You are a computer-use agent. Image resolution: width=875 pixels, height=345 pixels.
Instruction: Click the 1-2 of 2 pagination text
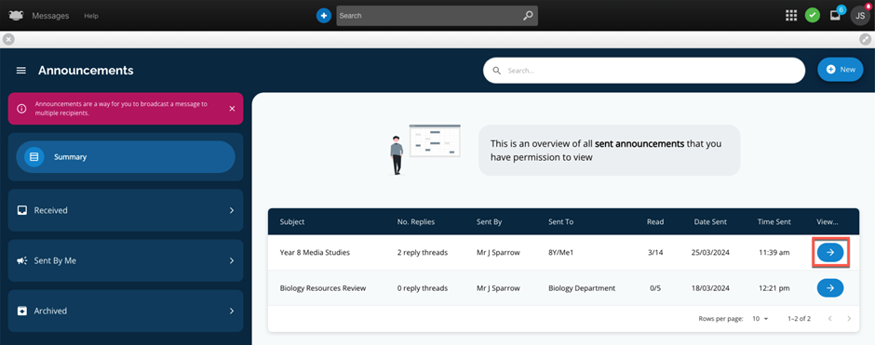[799, 319]
